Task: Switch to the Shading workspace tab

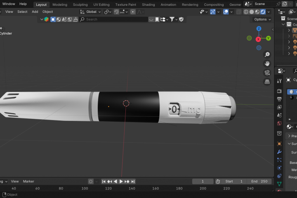Action: tap(148, 5)
